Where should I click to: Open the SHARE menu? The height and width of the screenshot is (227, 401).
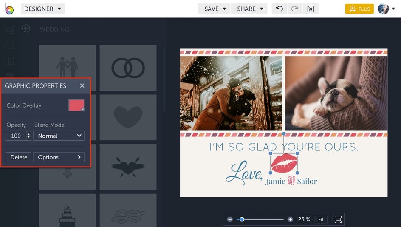[249, 9]
